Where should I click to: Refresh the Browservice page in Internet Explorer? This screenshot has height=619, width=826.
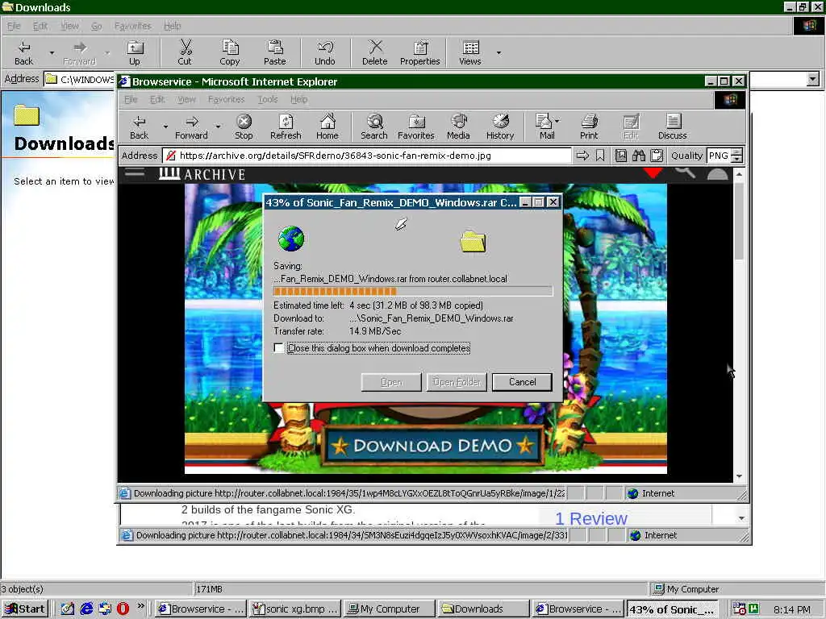pyautogui.click(x=286, y=127)
